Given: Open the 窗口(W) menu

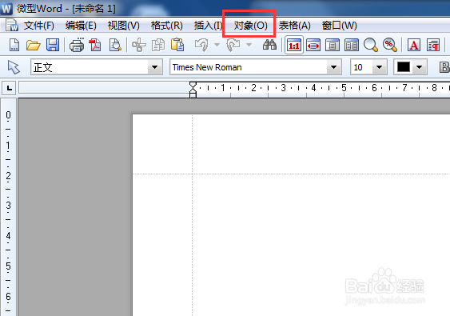Looking at the screenshot, I should click(339, 26).
